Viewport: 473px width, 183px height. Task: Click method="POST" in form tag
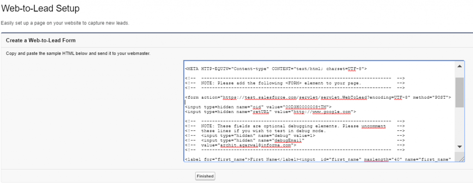pyautogui.click(x=432, y=97)
